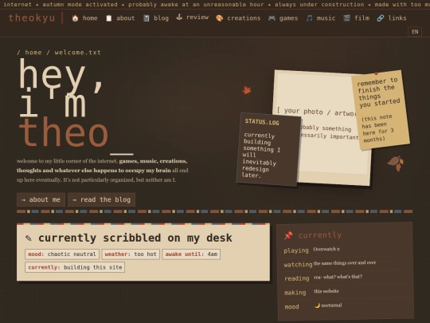Open the review nav item
The width and height of the screenshot is (430, 323).
[192, 18]
